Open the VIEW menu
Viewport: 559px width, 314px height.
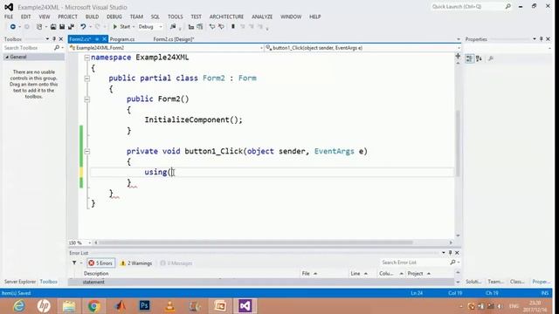[x=45, y=17]
